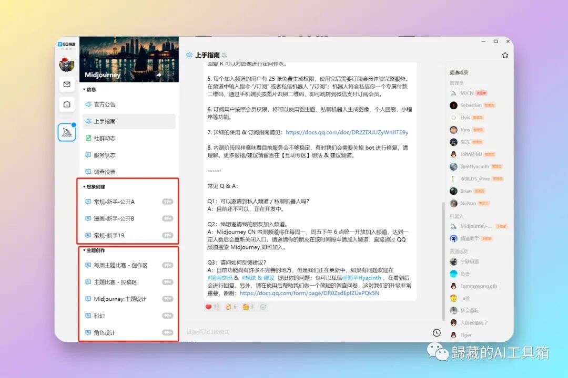
Task: Select the 上手指南 channel in sidebar
Action: pyautogui.click(x=129, y=121)
